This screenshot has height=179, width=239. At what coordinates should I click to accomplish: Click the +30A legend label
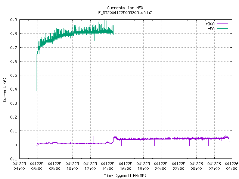point(210,24)
